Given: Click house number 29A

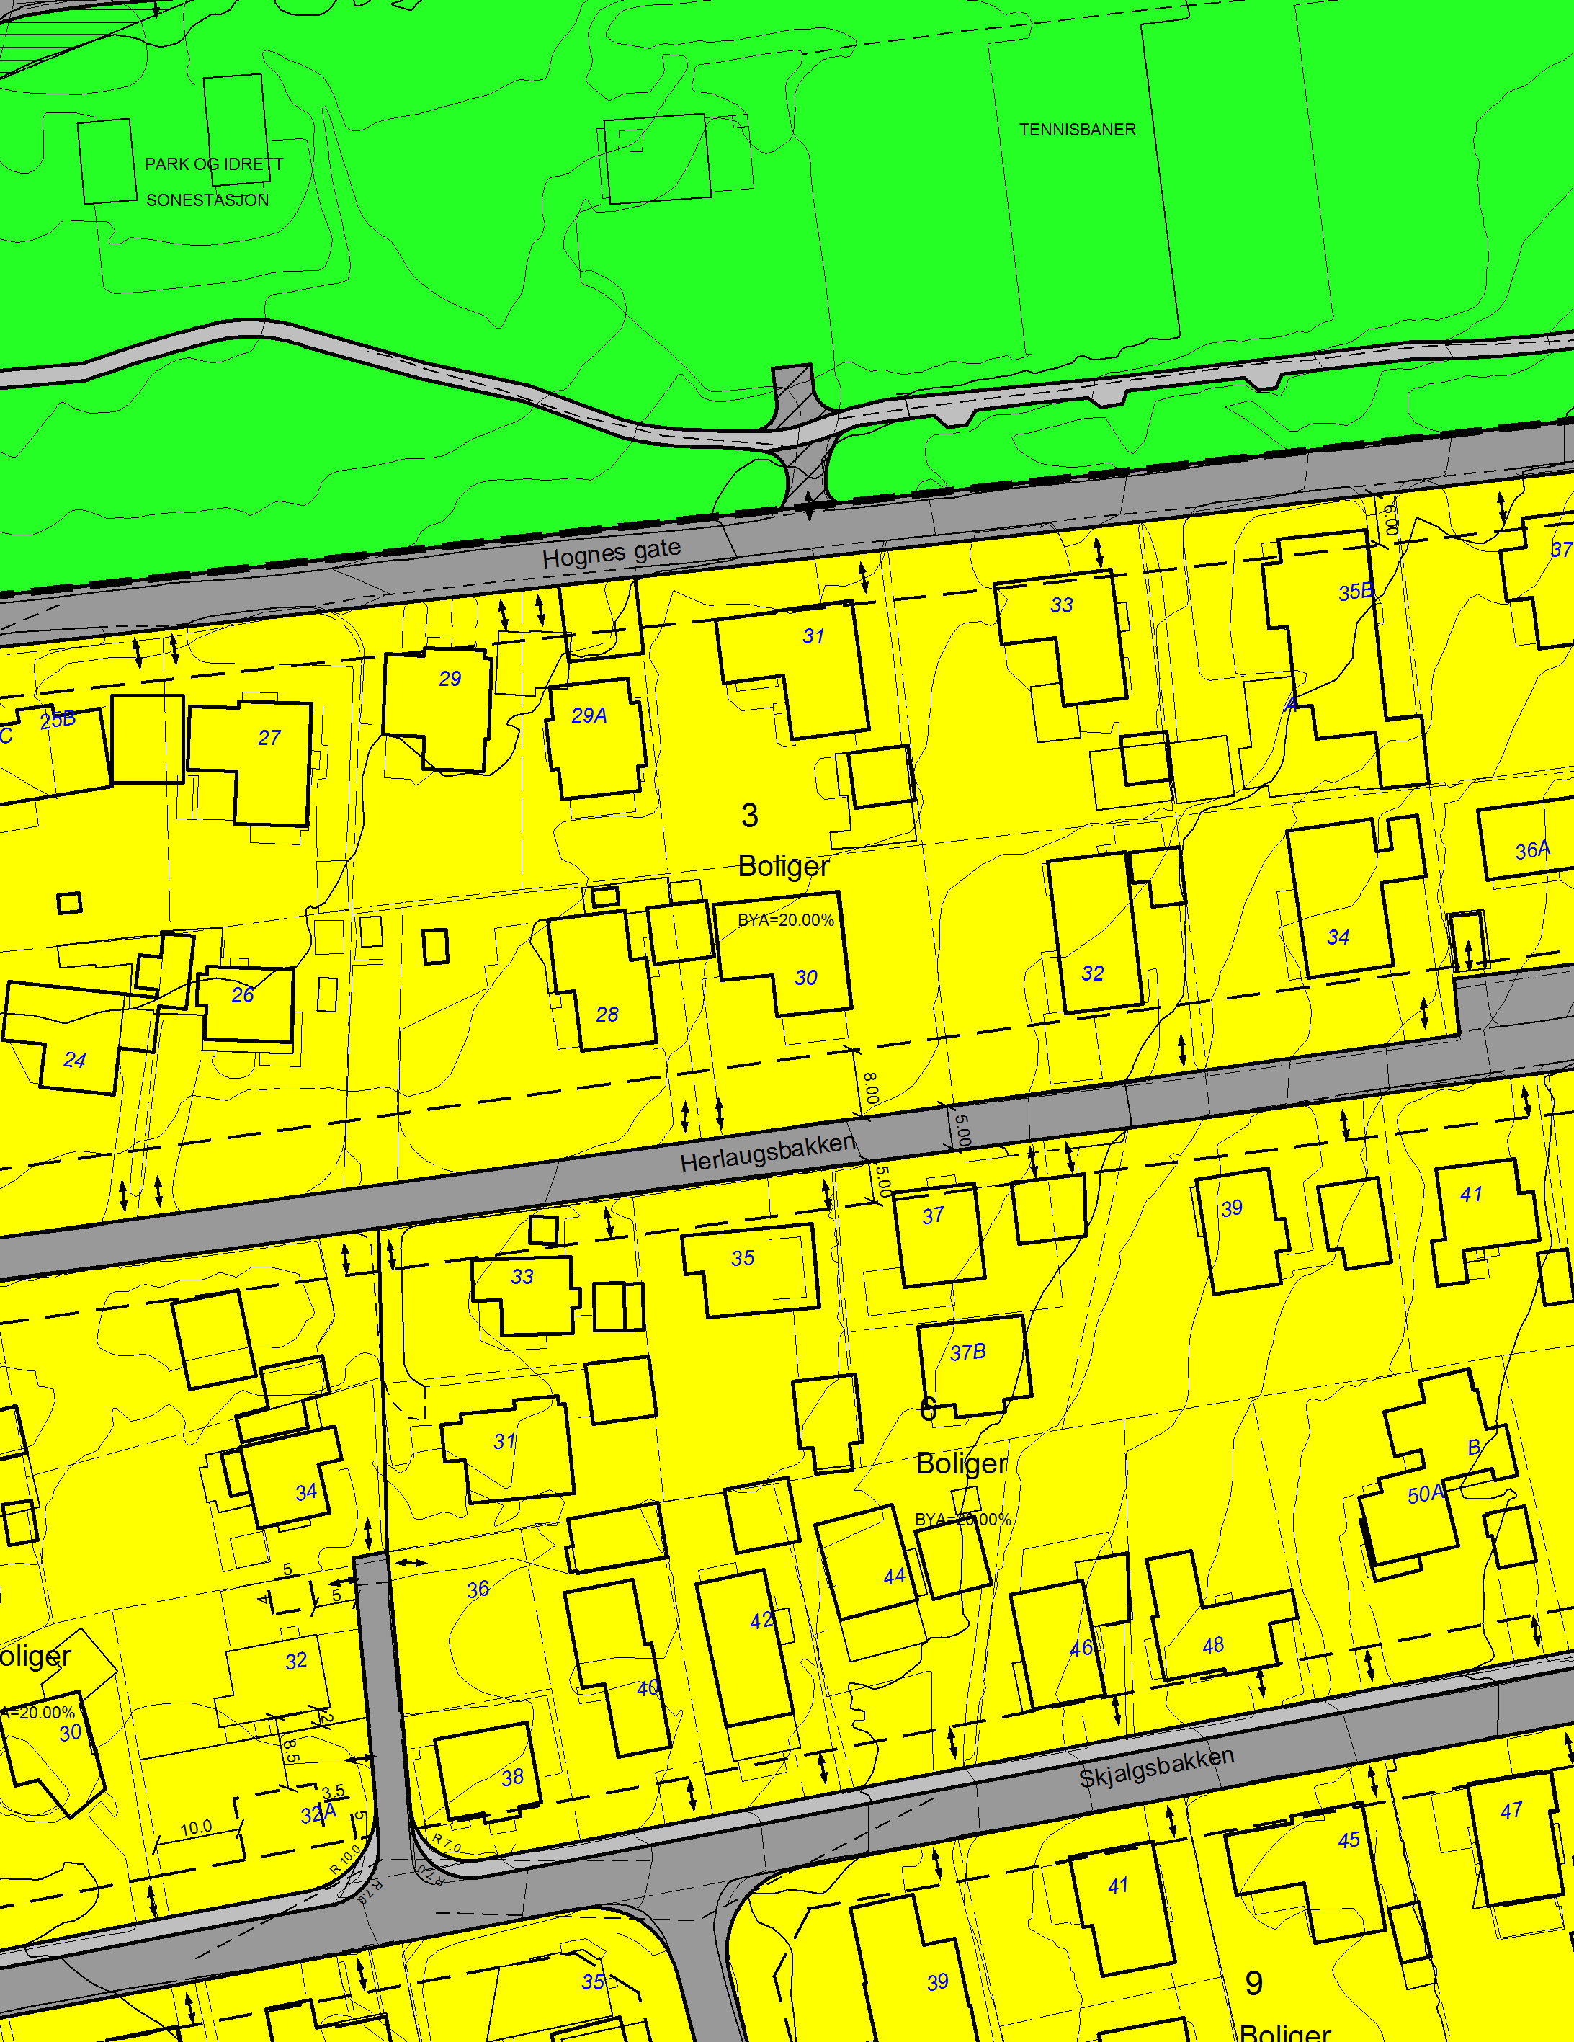Looking at the screenshot, I should coord(589,715).
